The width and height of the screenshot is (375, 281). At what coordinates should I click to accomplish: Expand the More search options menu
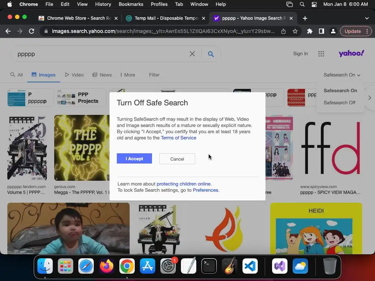(128, 75)
